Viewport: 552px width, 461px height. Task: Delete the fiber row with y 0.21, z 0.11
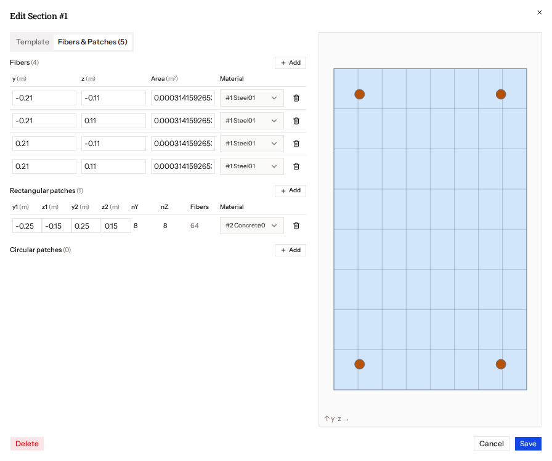(x=296, y=166)
